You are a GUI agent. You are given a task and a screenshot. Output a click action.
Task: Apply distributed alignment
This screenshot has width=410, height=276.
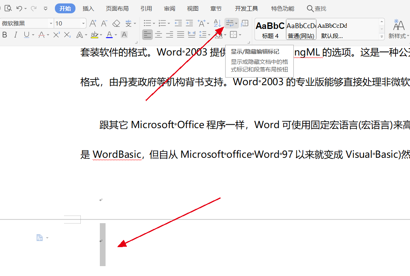192,35
